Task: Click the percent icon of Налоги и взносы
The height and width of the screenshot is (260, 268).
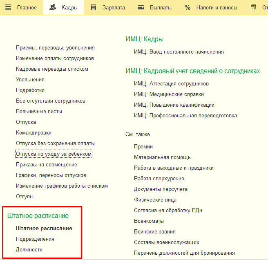Action: [x=188, y=7]
